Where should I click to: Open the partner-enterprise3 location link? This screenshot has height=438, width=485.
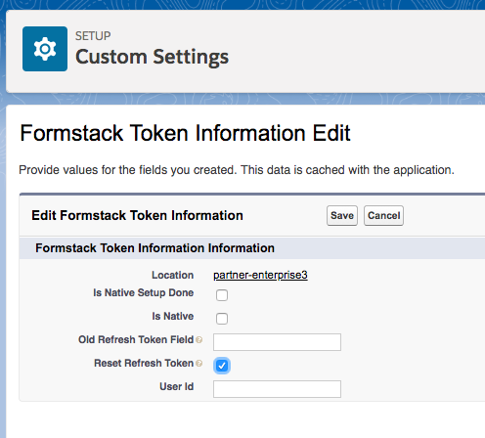pyautogui.click(x=260, y=275)
